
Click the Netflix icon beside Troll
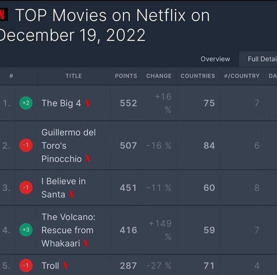point(65,266)
